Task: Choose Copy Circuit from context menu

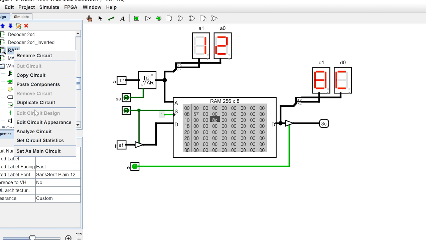Action: [45, 75]
